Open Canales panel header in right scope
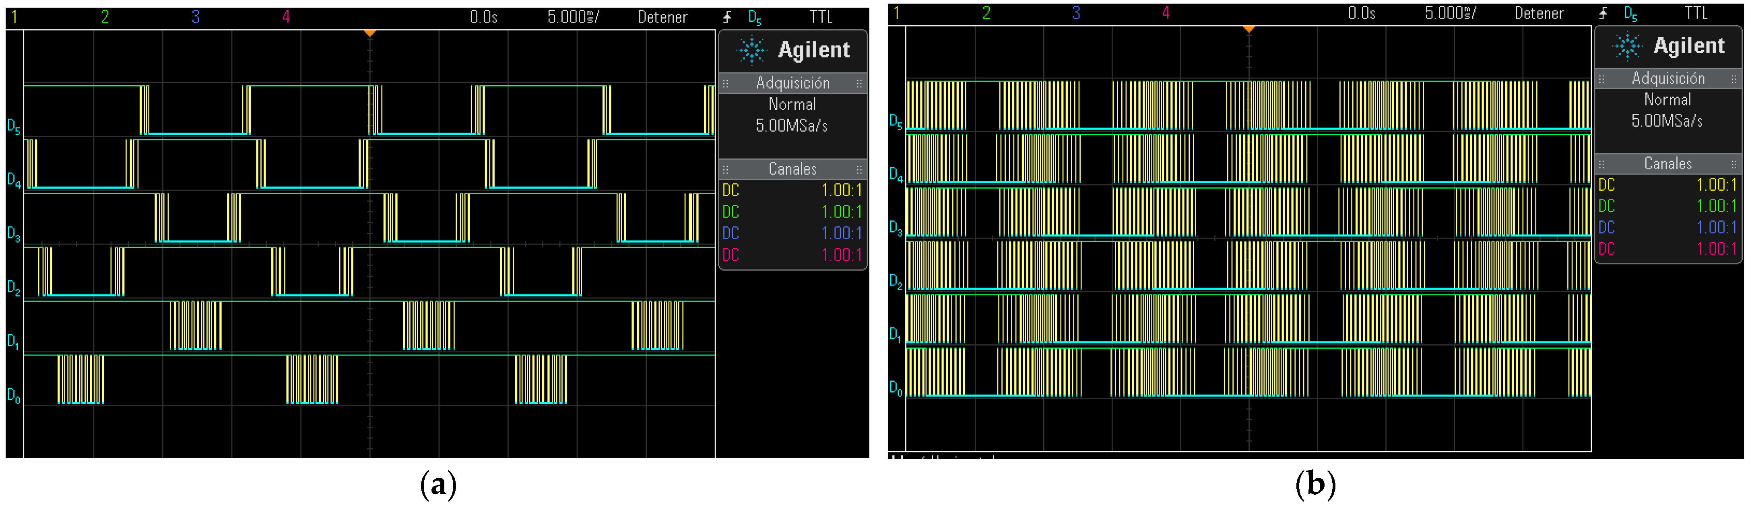Image resolution: width=1752 pixels, height=510 pixels. coord(1667,164)
